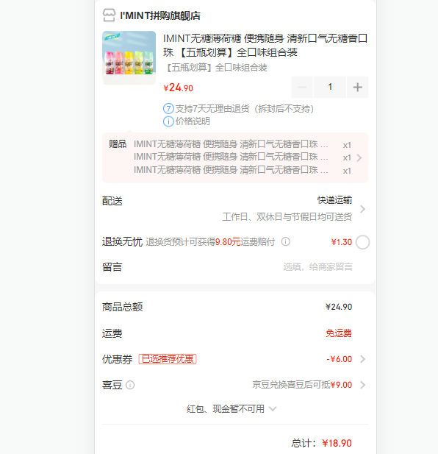
Task: Click the 免运费 shipping fee text
Action: (339, 333)
